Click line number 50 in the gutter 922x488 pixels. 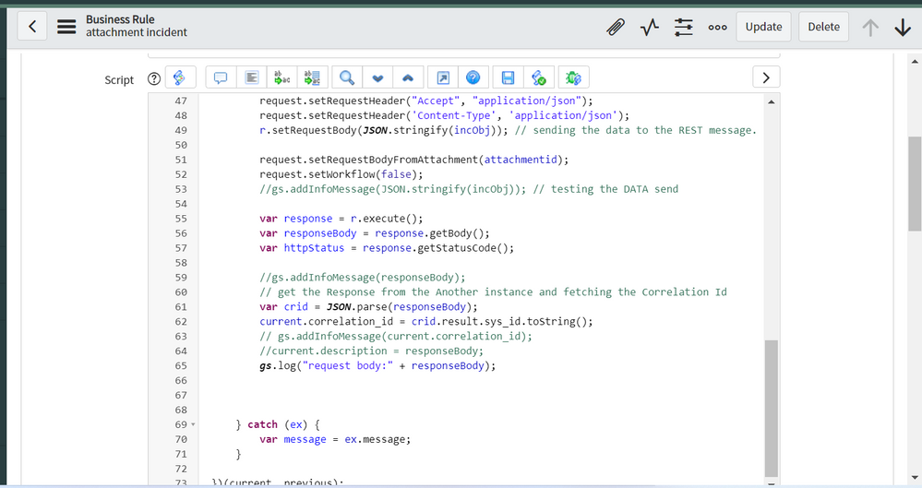(181, 145)
